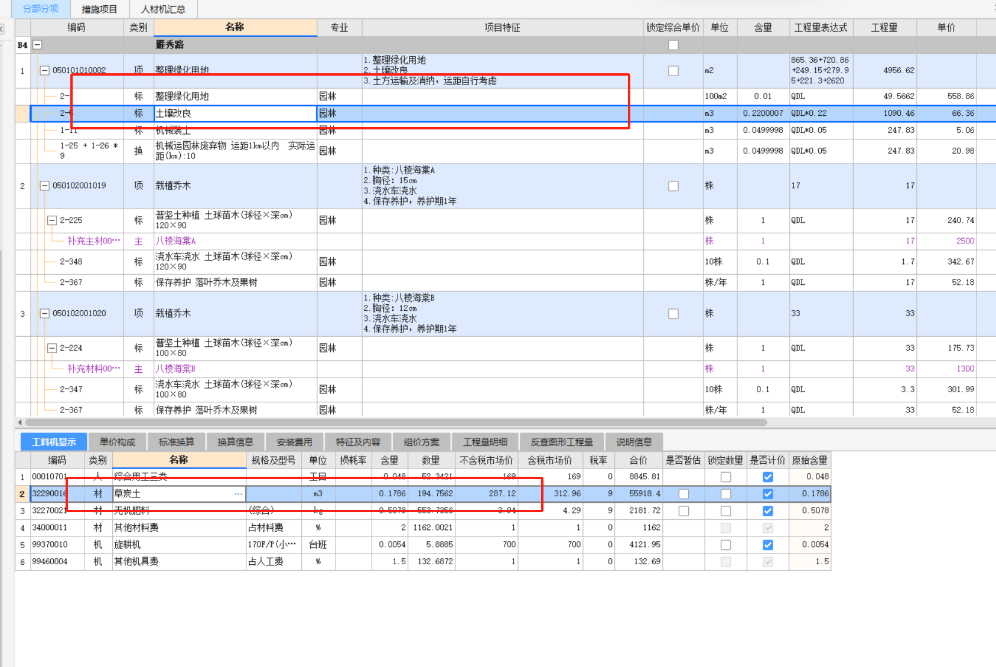
Task: Uncheck 是否计价 for 草炭土 row
Action: 768,494
